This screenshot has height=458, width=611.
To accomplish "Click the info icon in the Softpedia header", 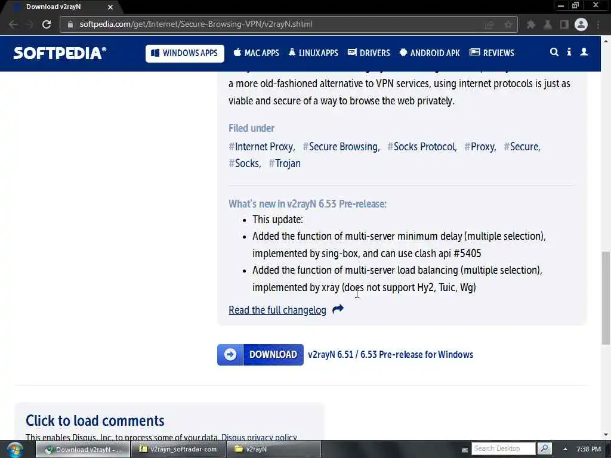I will [569, 52].
